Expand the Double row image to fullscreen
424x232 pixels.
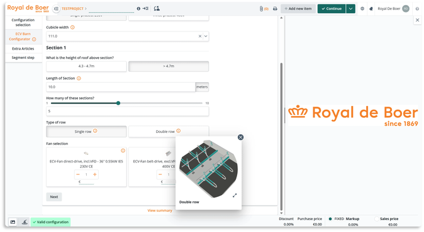tap(235, 196)
